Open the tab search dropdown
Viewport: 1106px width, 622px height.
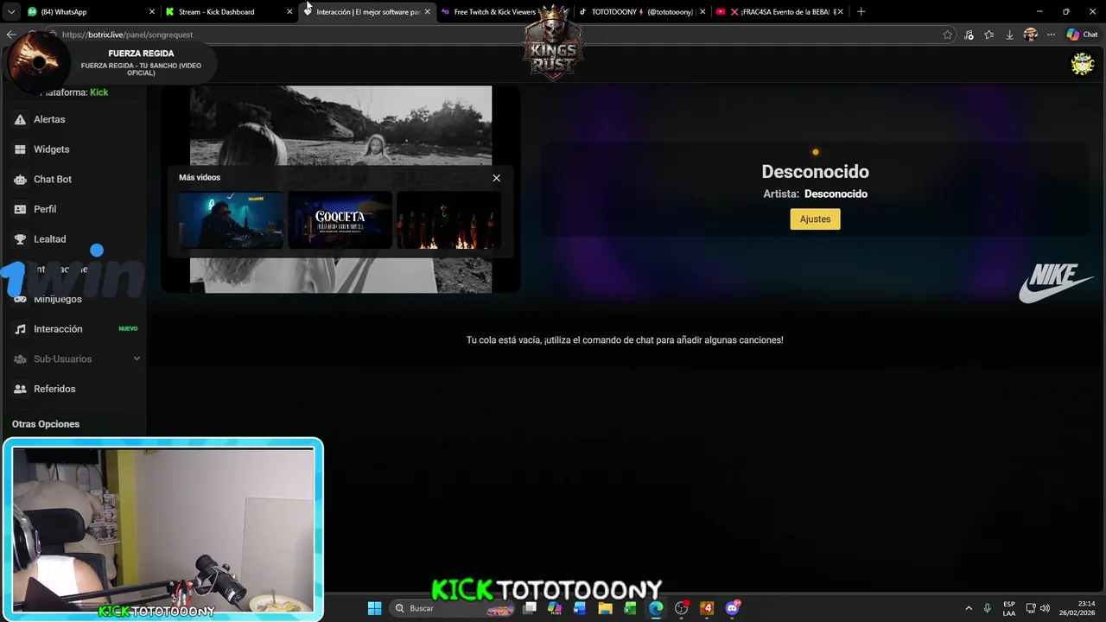coord(11,12)
